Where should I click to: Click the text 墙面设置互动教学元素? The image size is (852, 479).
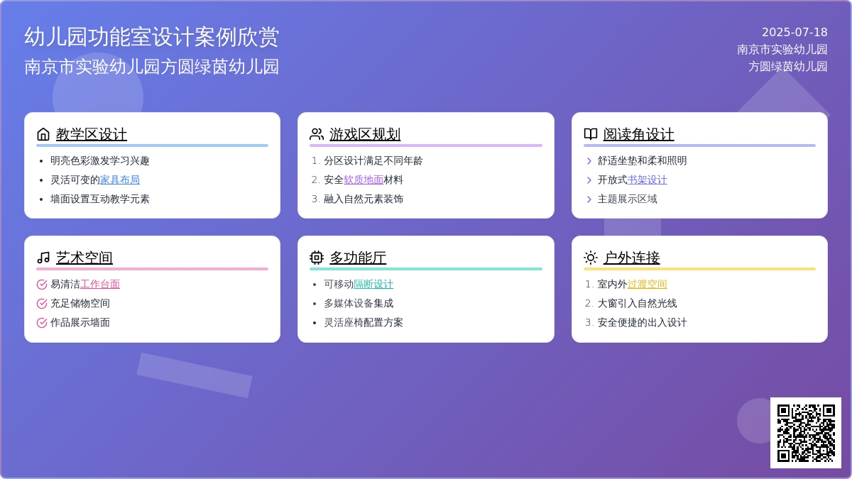(x=100, y=199)
